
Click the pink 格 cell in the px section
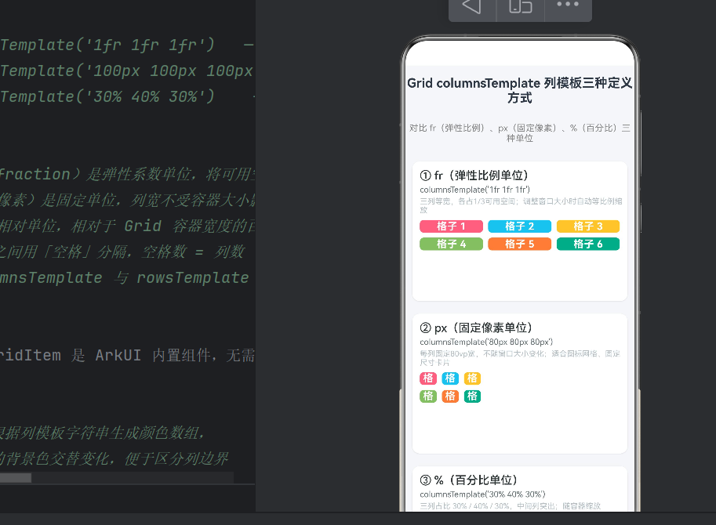[428, 378]
